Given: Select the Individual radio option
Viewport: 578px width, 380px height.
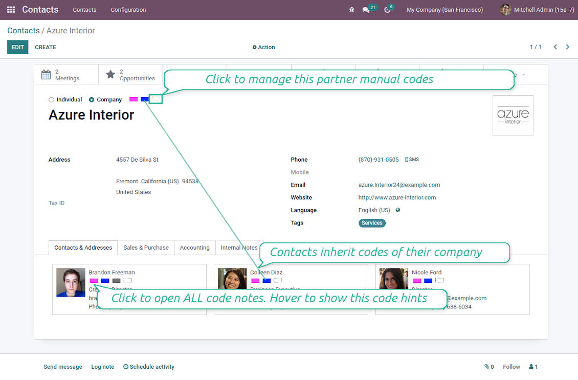Looking at the screenshot, I should tap(51, 100).
